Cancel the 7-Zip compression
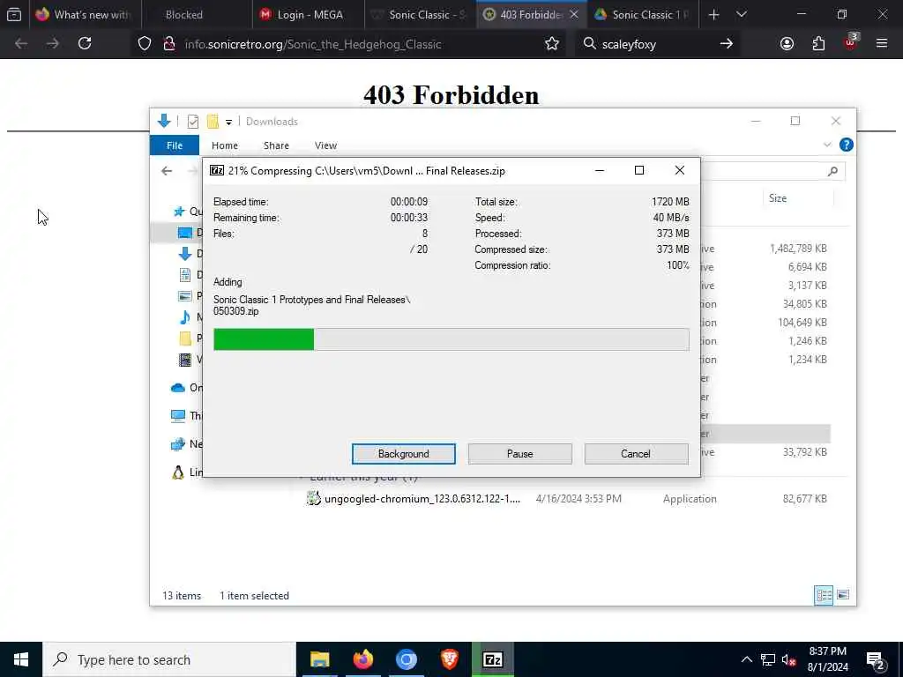The height and width of the screenshot is (677, 903). tap(636, 454)
